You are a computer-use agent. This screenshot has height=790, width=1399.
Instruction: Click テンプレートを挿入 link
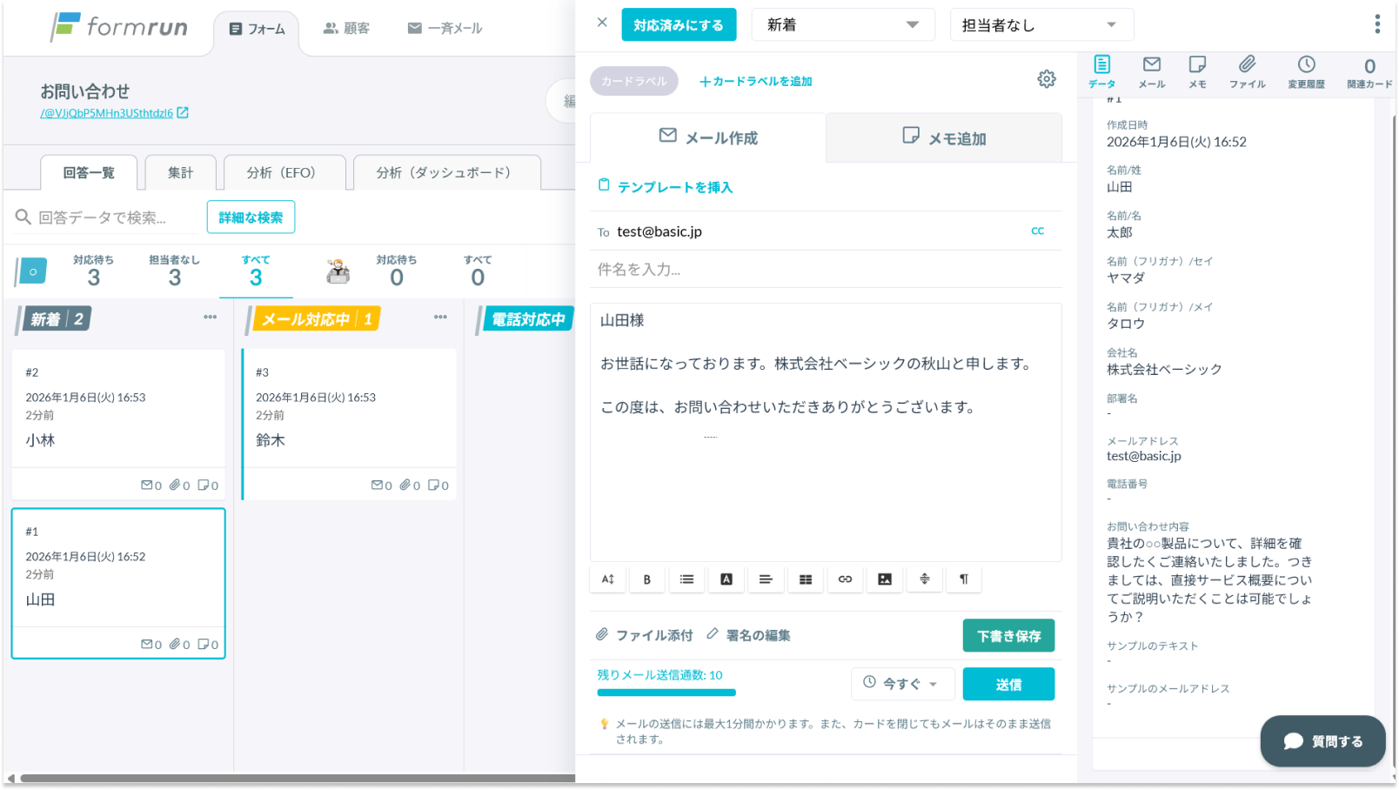pyautogui.click(x=674, y=187)
